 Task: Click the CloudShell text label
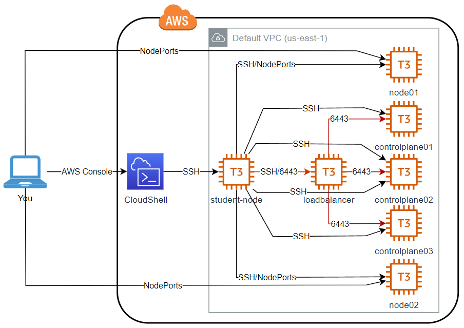point(146,200)
